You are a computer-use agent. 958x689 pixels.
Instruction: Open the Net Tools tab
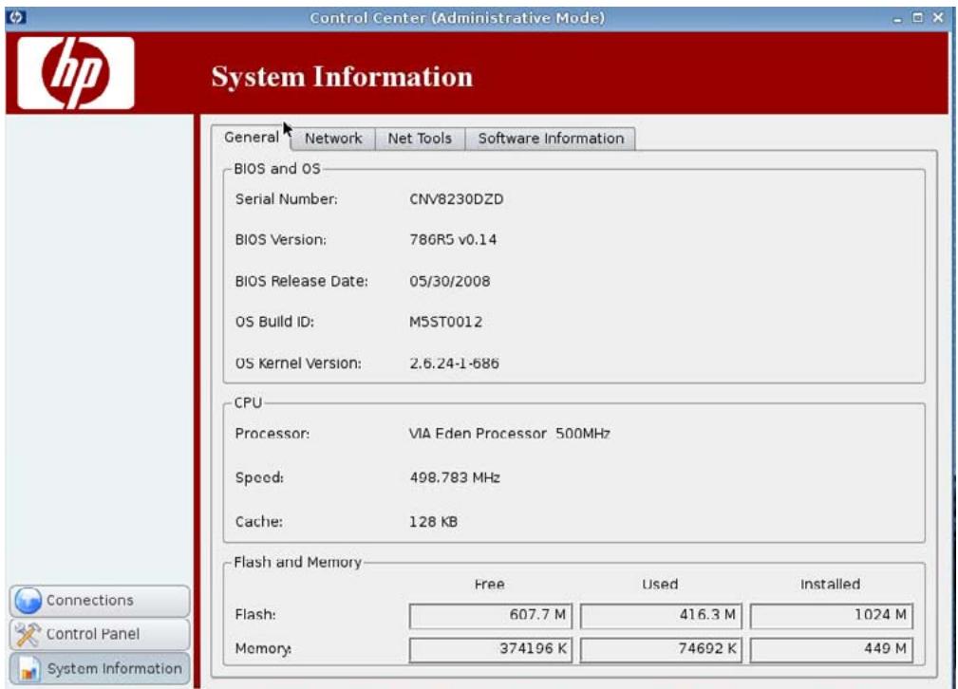[420, 139]
